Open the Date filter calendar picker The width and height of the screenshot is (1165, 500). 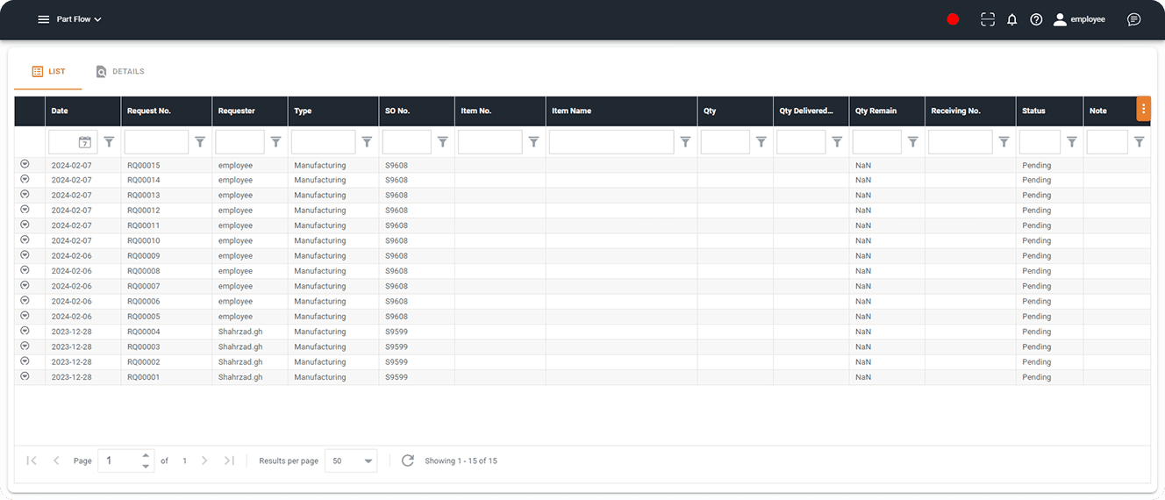(x=84, y=142)
